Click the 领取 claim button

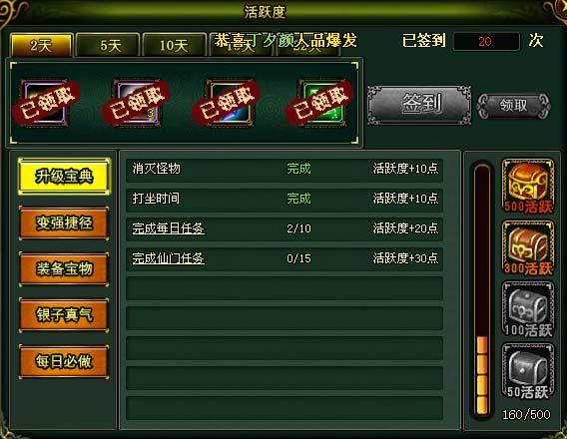(513, 106)
